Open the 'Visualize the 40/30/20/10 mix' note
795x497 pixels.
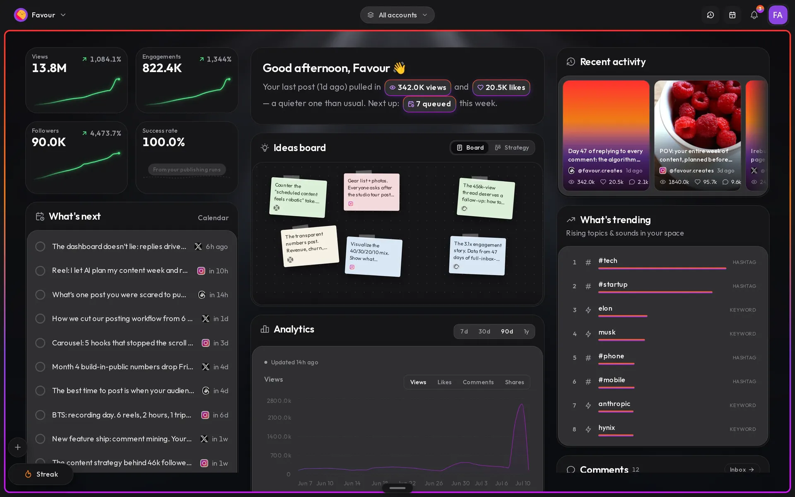373,257
